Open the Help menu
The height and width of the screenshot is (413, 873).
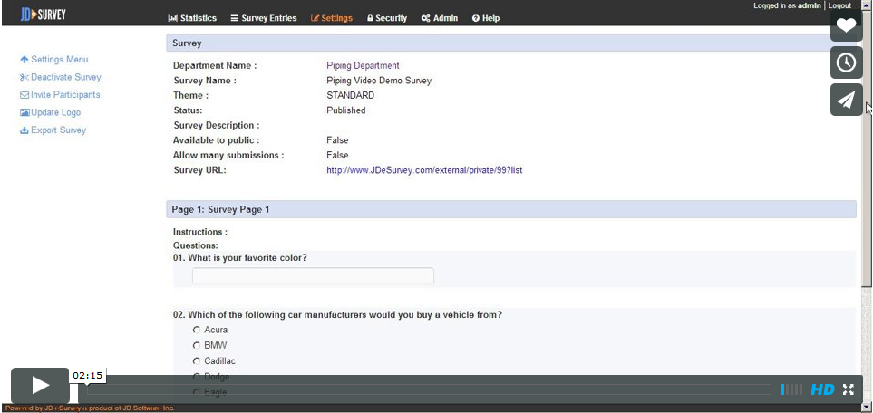[486, 18]
